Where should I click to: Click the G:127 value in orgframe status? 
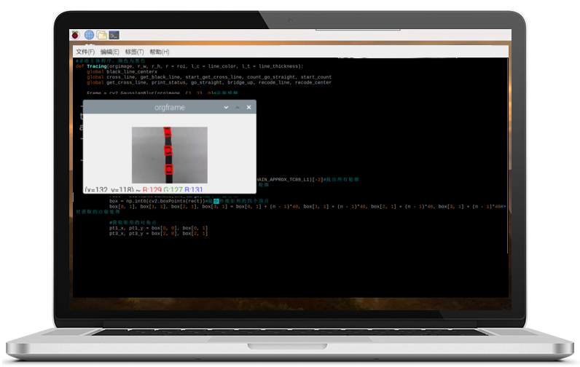[173, 189]
